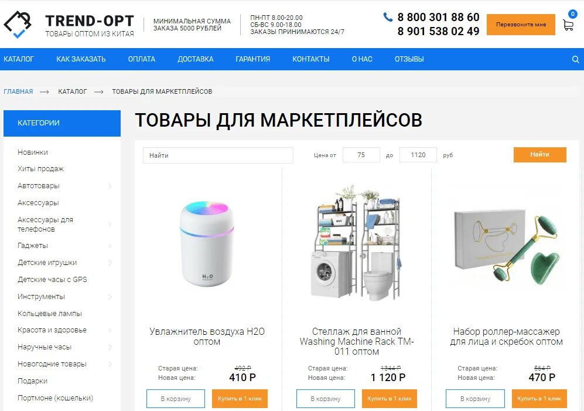
Task: Expand the Автотовары category chevron
Action: pos(110,186)
